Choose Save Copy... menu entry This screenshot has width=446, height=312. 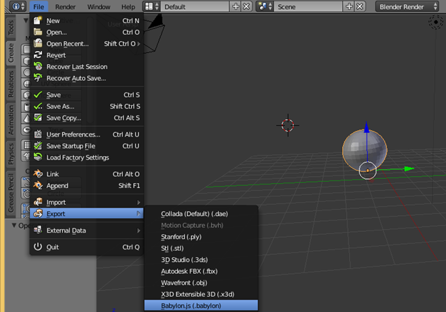coord(86,118)
